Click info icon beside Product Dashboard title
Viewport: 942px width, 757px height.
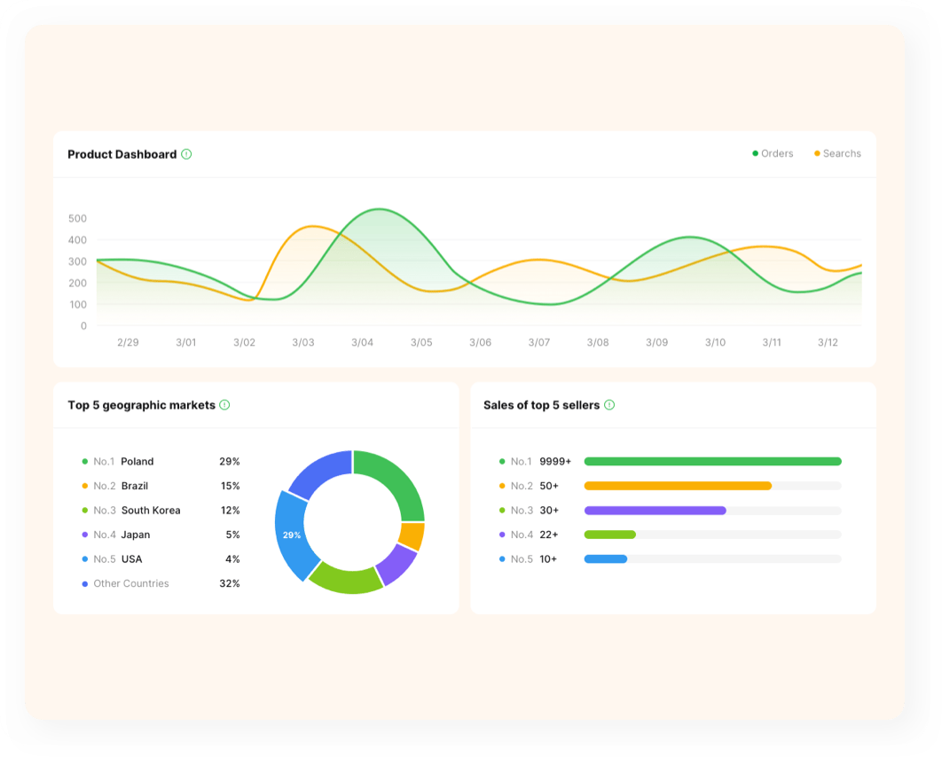[186, 154]
